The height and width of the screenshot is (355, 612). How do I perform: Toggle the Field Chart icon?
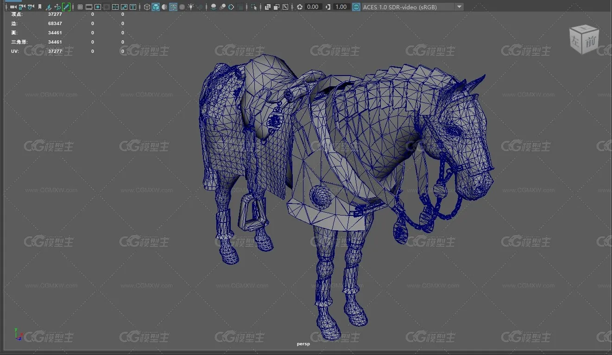115,7
